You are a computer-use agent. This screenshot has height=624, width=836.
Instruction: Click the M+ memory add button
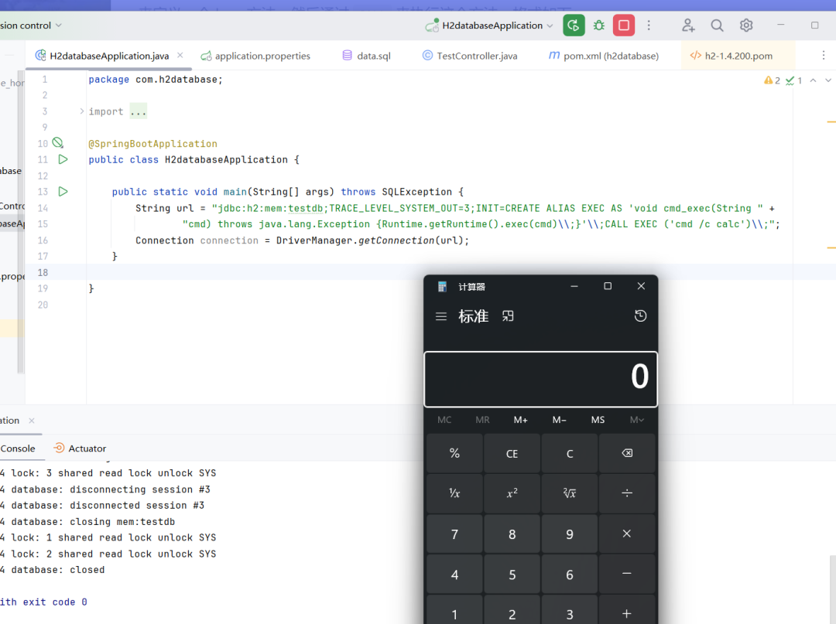[x=521, y=420]
